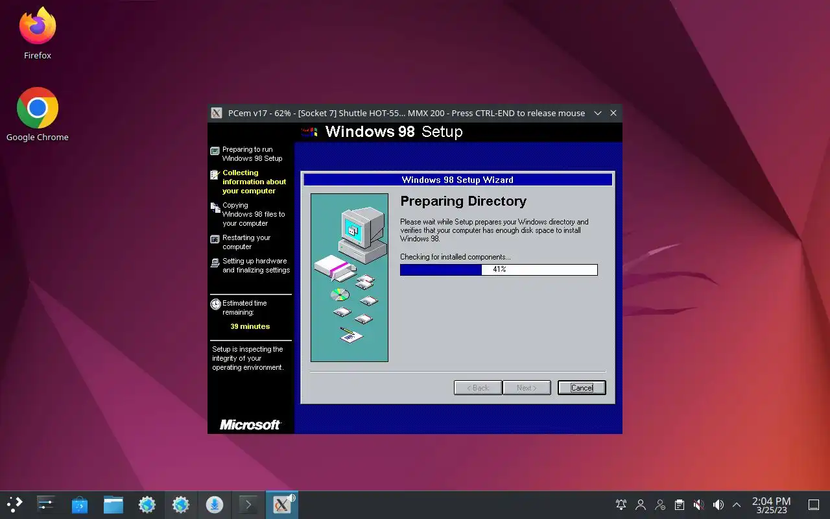The image size is (830, 519).
Task: Open notifications bell in system tray
Action: click(621, 505)
